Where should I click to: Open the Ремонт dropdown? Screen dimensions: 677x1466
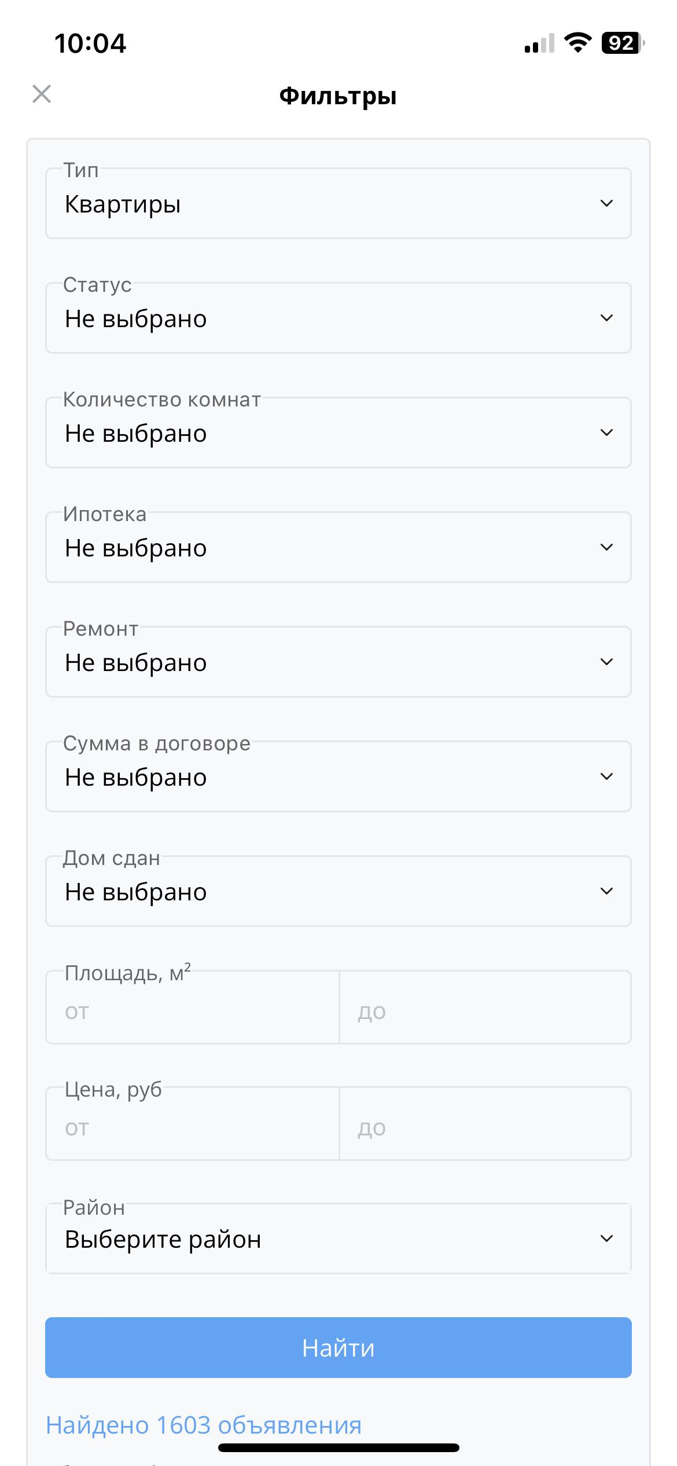(x=339, y=662)
